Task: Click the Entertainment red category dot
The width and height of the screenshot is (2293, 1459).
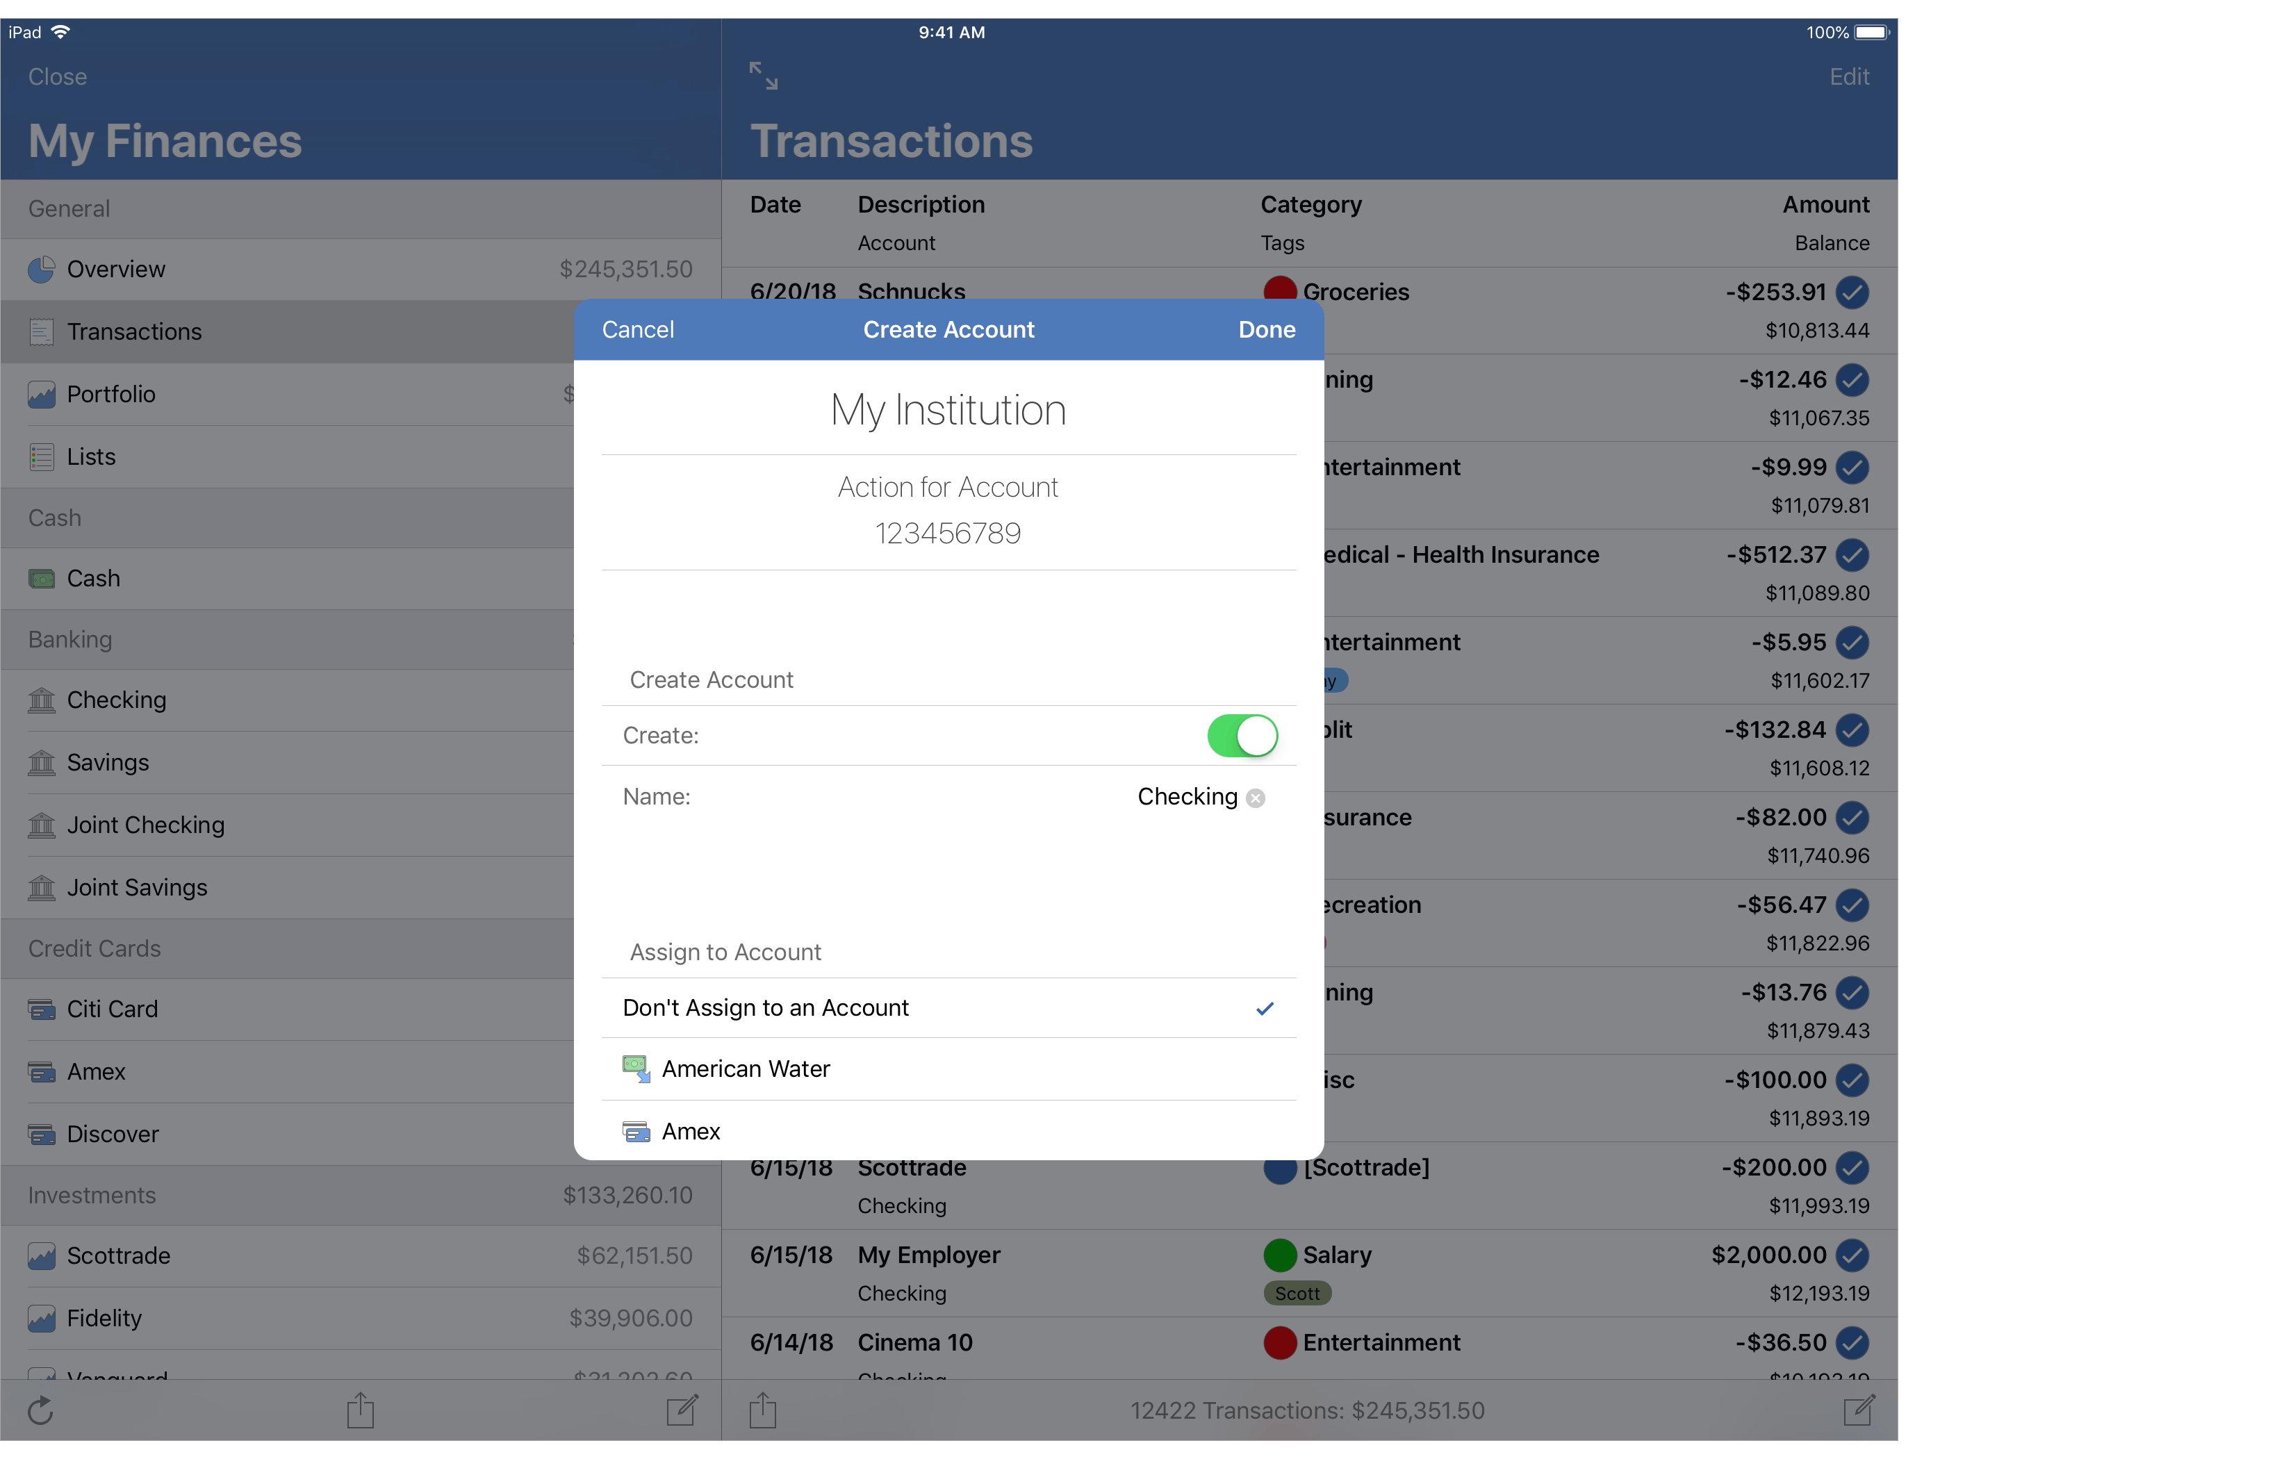Action: click(x=1281, y=1343)
